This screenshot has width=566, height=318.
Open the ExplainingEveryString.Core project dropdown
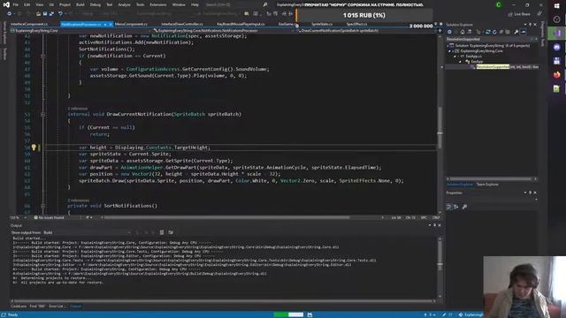(x=80, y=31)
